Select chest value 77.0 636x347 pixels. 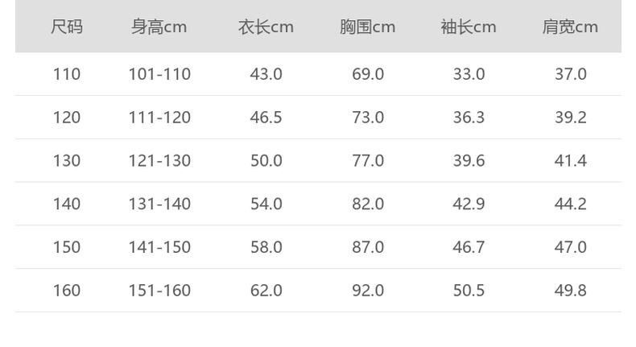pyautogui.click(x=368, y=161)
